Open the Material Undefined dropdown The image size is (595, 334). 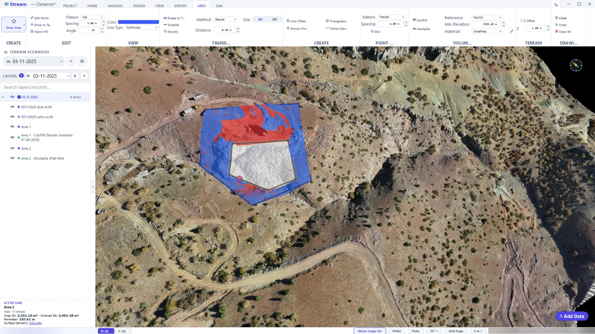click(x=487, y=32)
